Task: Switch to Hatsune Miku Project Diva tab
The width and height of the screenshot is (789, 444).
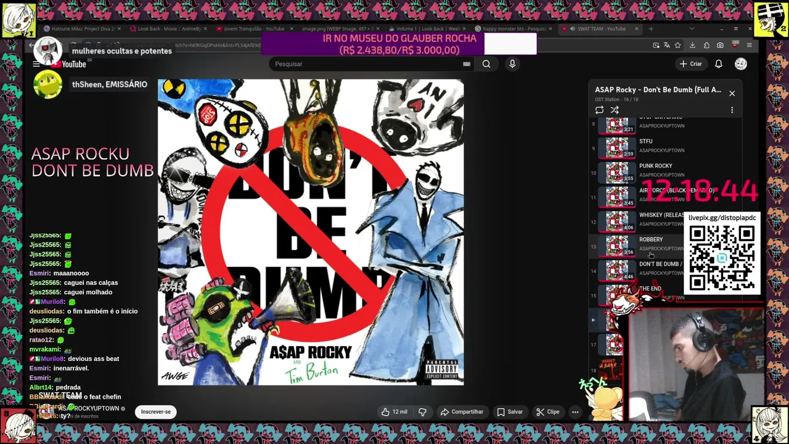Action: [82, 29]
